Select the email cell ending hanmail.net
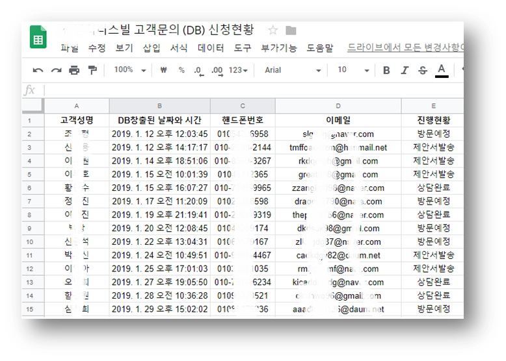Viewport: 506px width, 361px height. click(x=338, y=147)
